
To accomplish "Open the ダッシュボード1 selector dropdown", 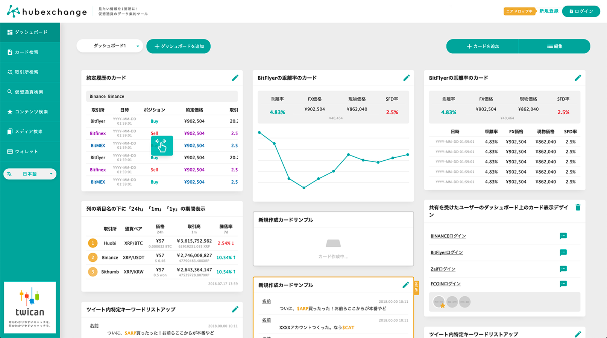I will 109,46.
